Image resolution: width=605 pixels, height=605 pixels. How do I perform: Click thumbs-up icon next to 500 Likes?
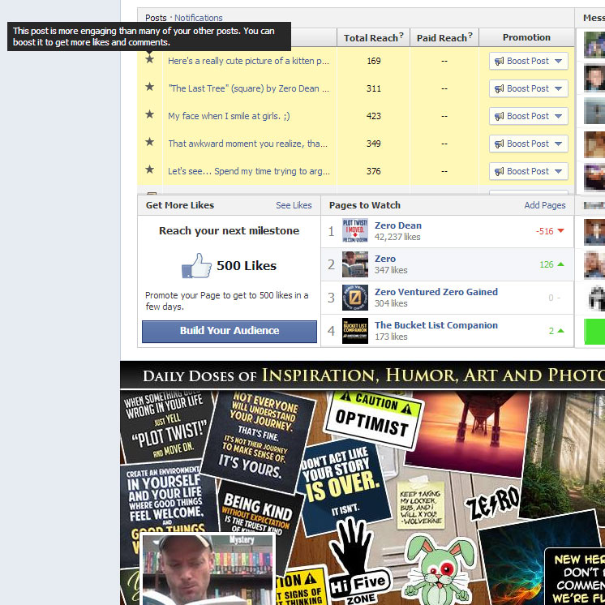click(197, 265)
